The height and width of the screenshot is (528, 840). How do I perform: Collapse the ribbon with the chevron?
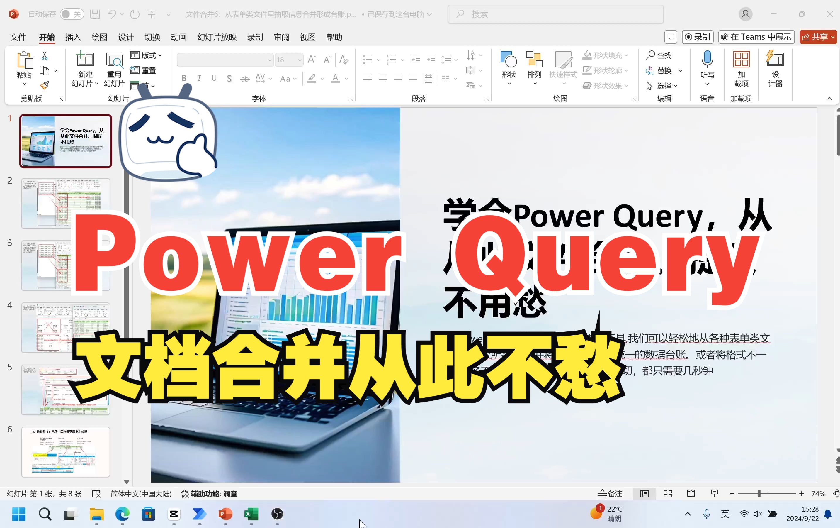[829, 99]
